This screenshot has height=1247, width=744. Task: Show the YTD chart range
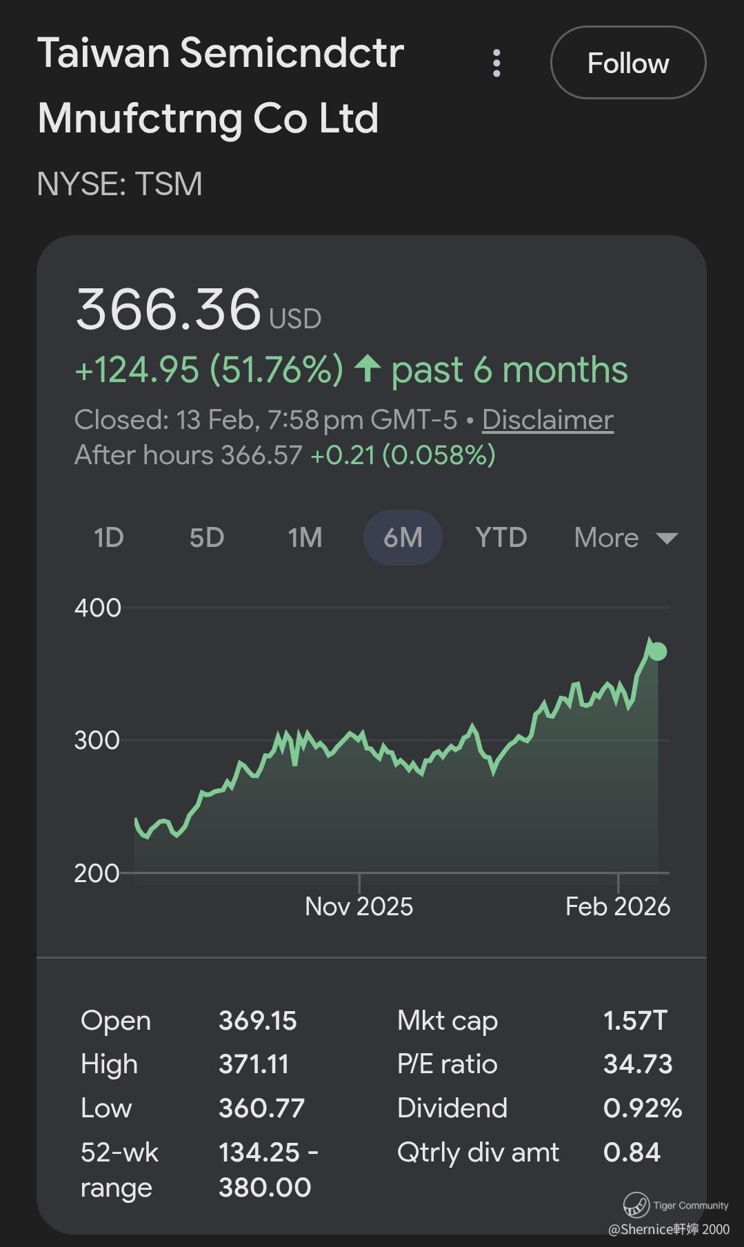pos(501,537)
